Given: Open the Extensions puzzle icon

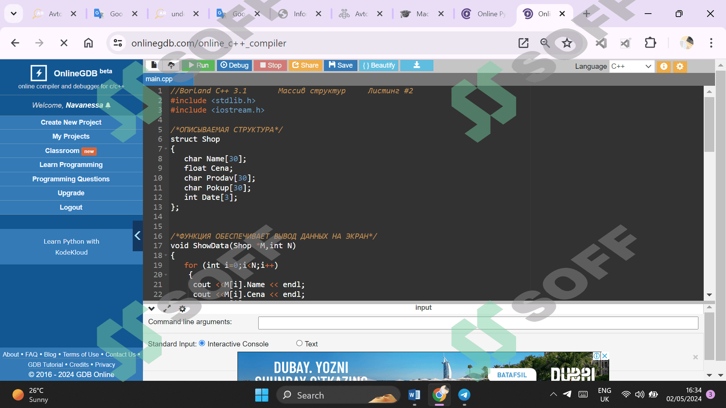Looking at the screenshot, I should [650, 43].
